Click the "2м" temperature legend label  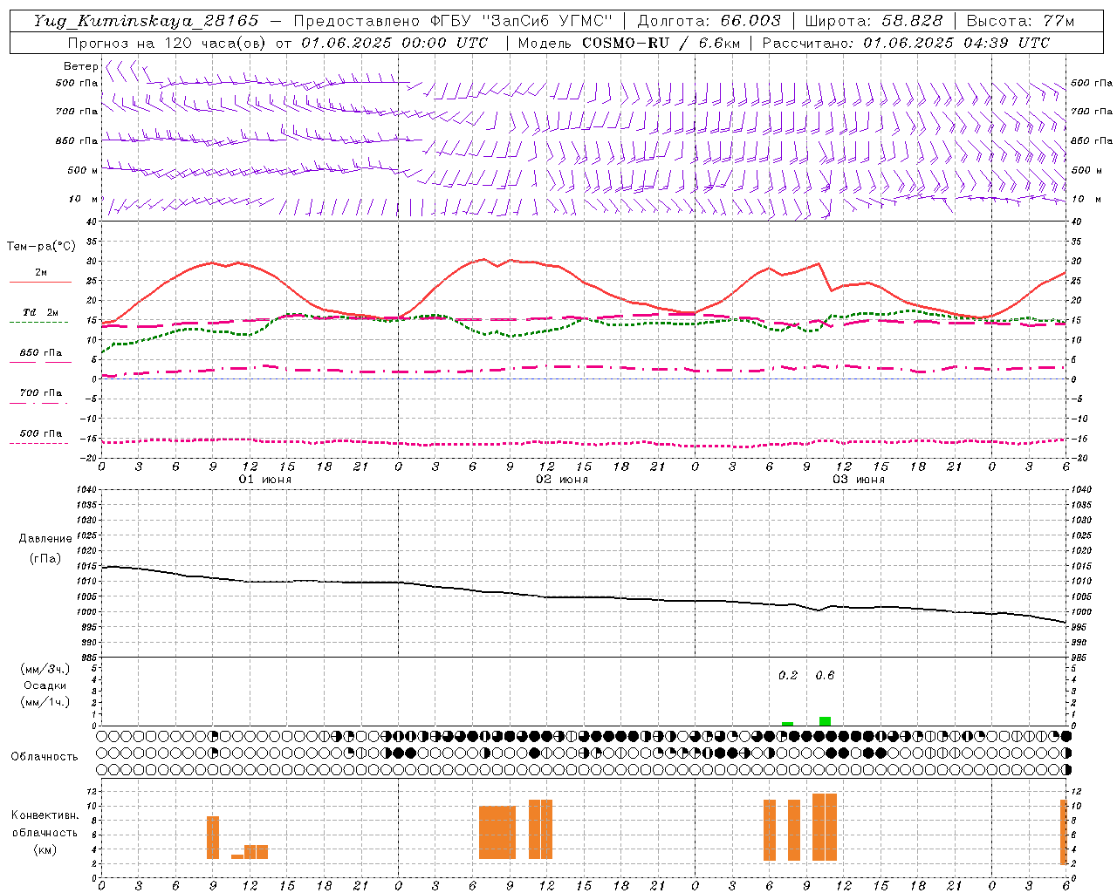coord(41,272)
